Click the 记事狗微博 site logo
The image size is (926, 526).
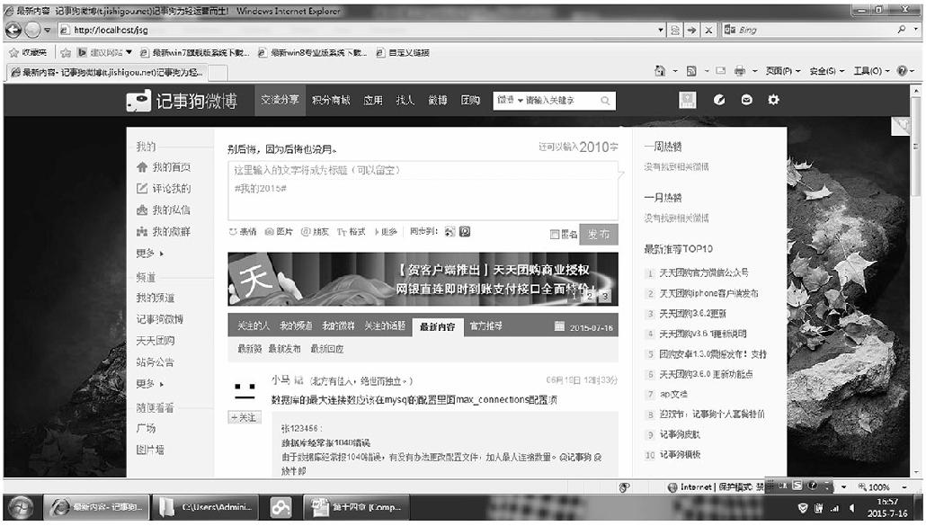pyautogui.click(x=182, y=101)
